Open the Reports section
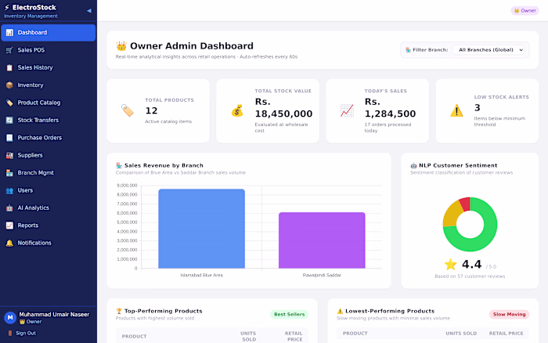Screen dimensions: 548x343 (x=49, y=226)
